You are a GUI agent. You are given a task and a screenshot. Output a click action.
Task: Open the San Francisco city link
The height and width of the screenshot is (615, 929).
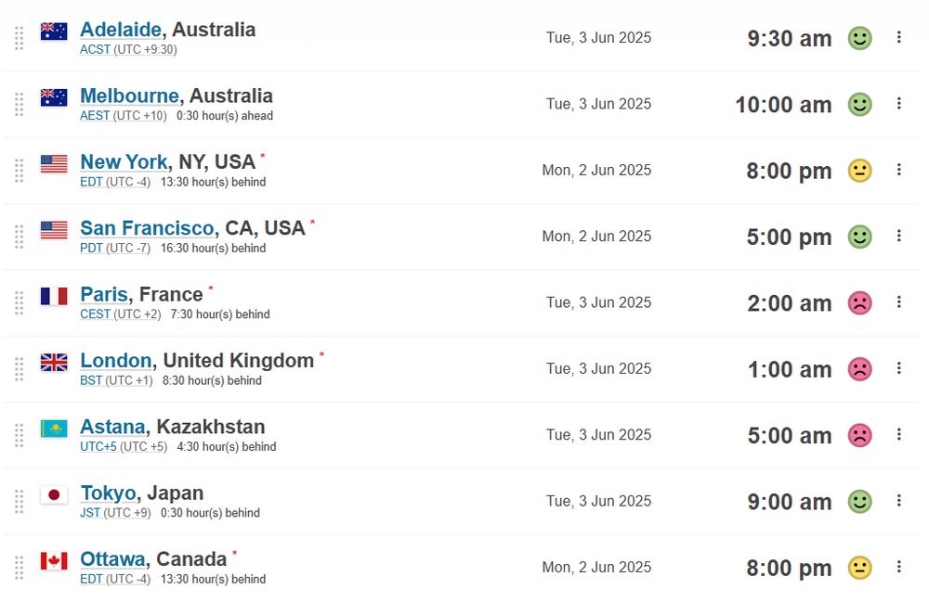click(147, 228)
